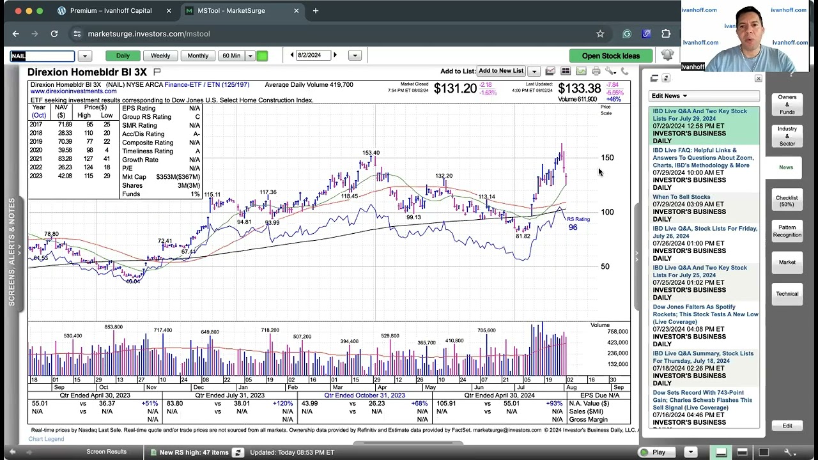The height and width of the screenshot is (460, 818).
Task: Close the news side panel
Action: pyautogui.click(x=758, y=79)
